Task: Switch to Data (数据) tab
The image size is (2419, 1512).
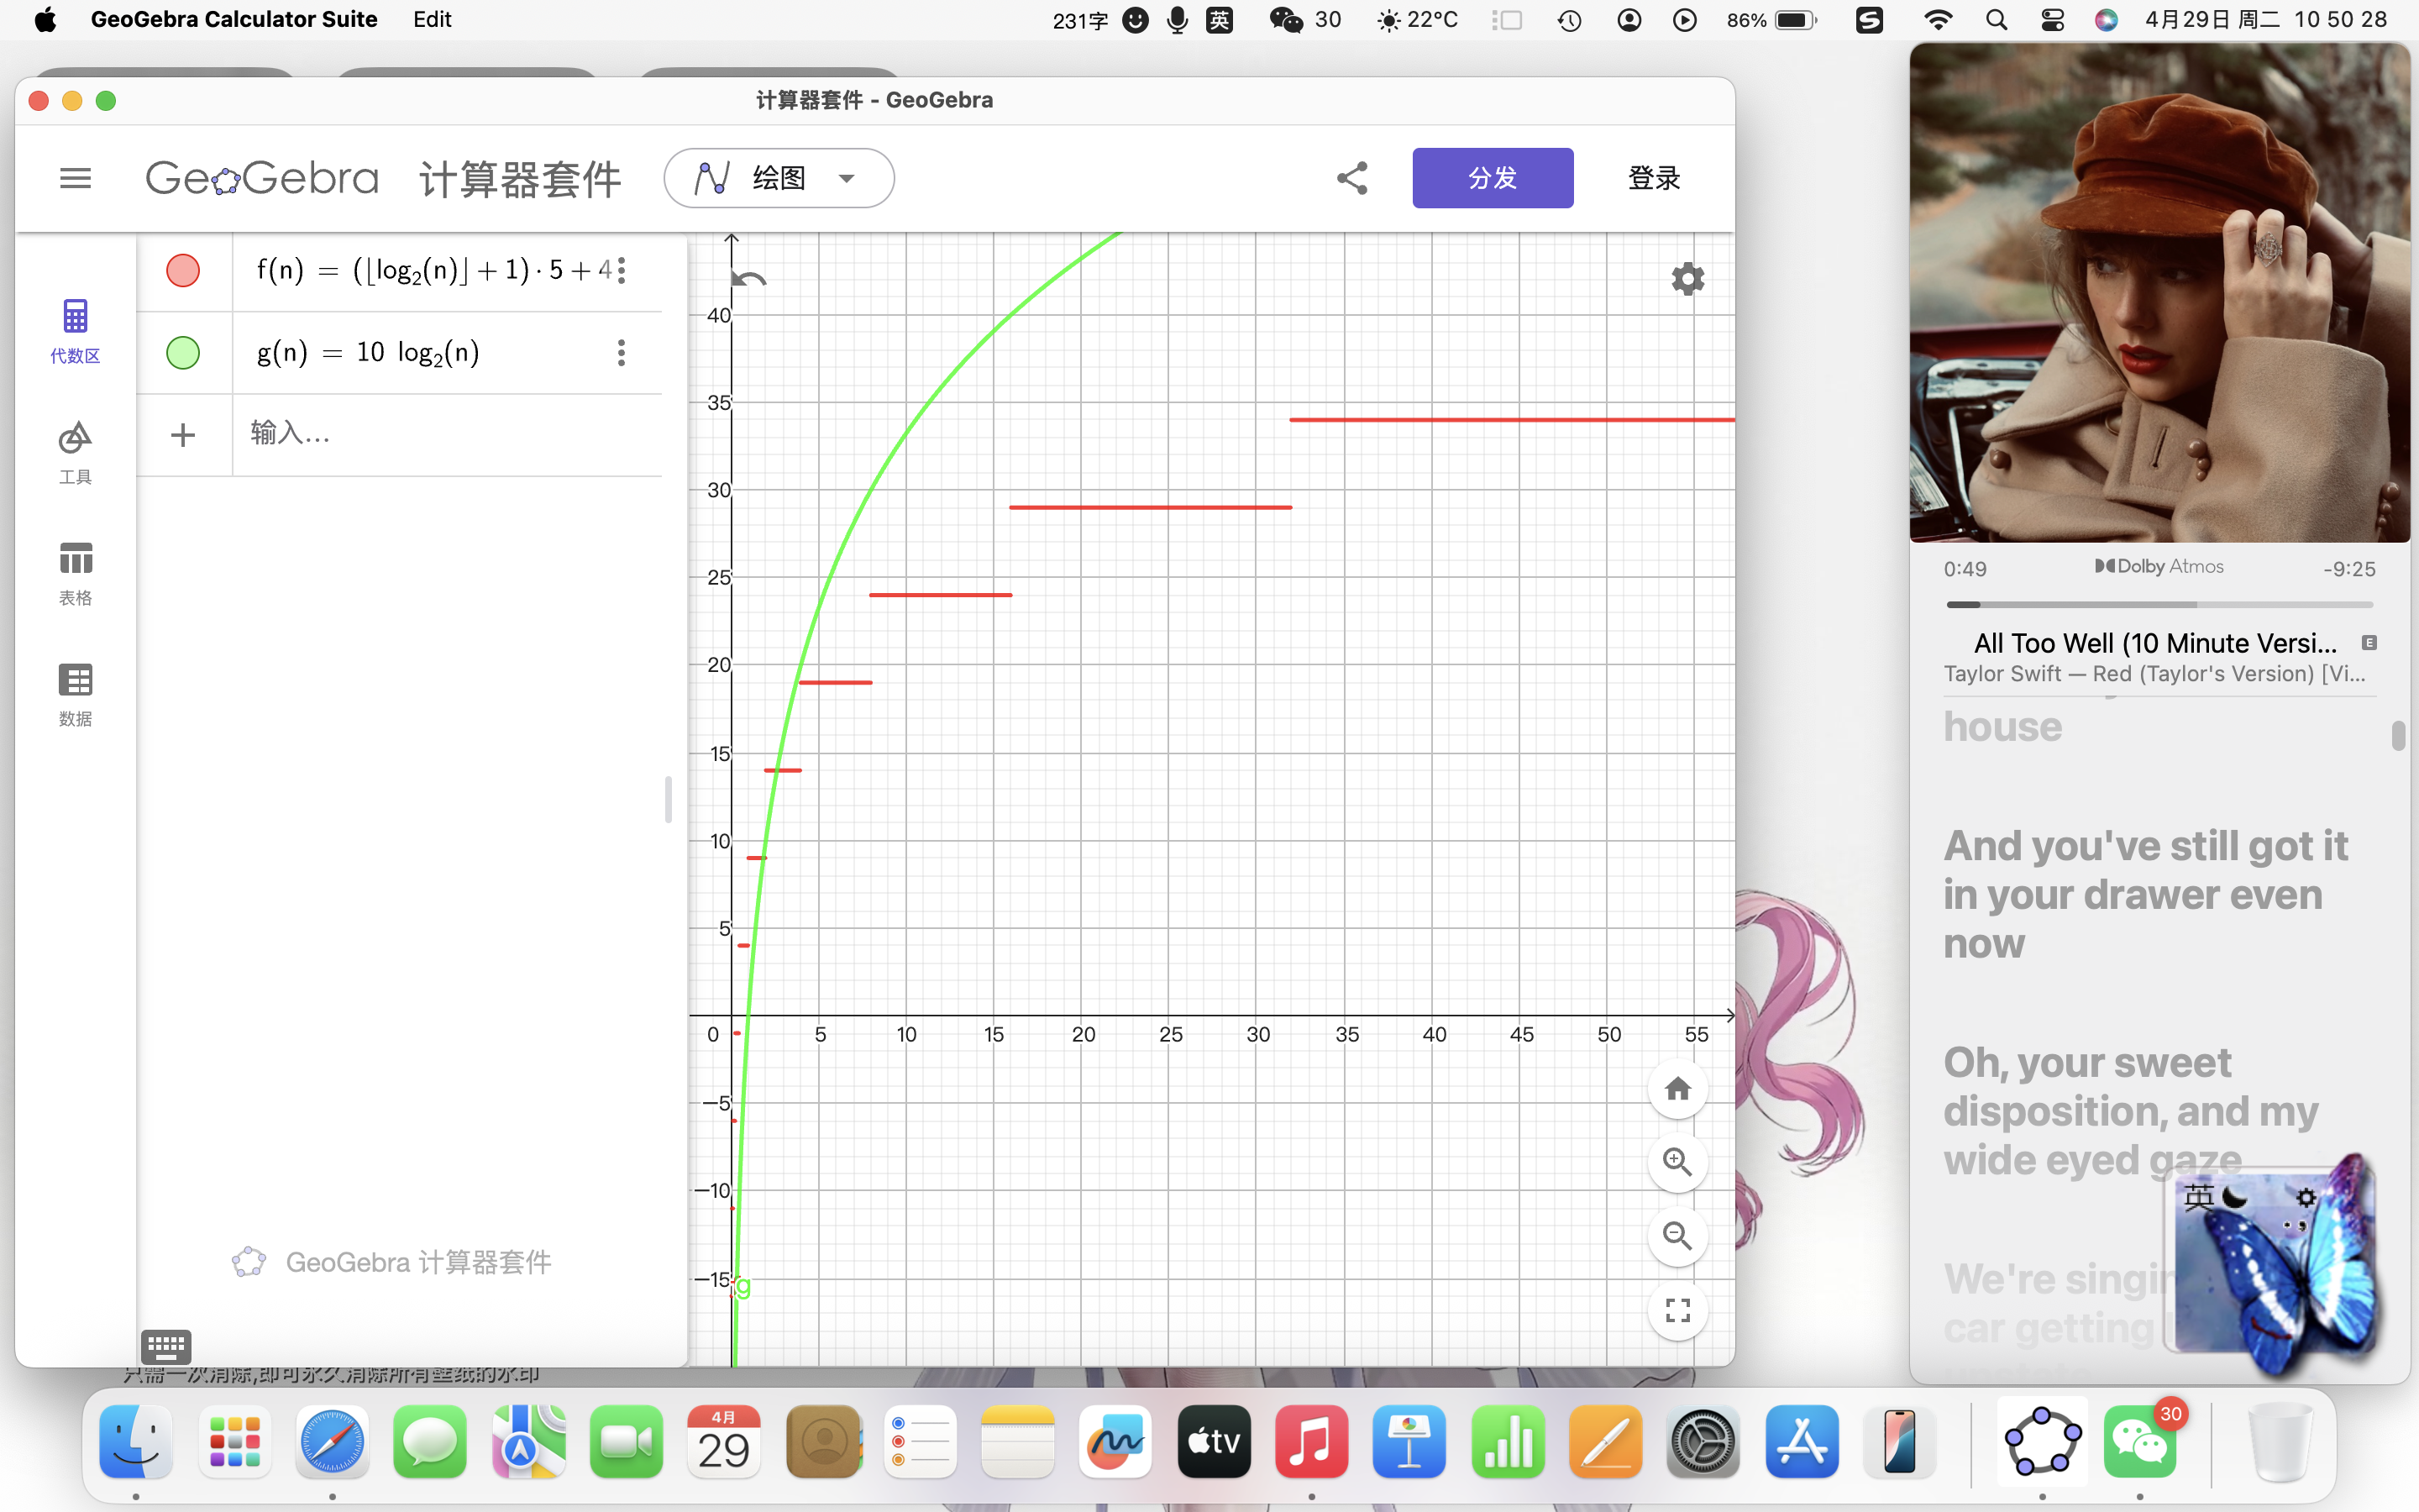Action: pos(75,694)
